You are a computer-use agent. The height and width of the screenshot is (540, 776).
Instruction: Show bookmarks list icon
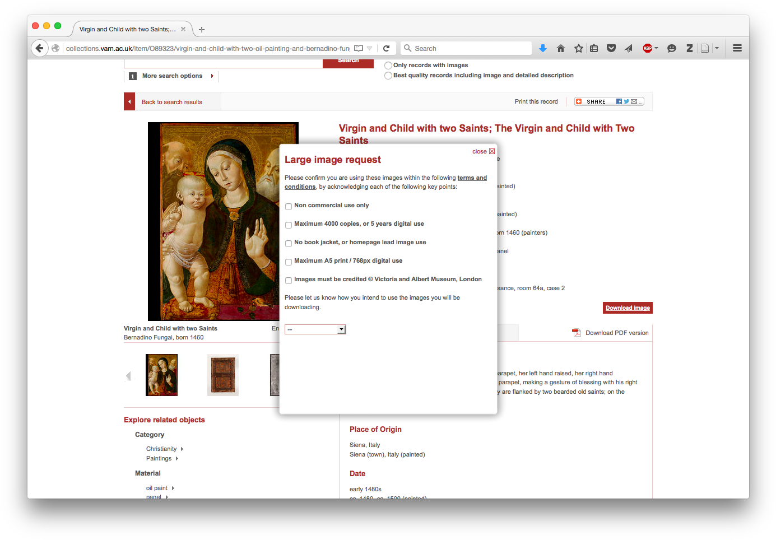(x=594, y=48)
